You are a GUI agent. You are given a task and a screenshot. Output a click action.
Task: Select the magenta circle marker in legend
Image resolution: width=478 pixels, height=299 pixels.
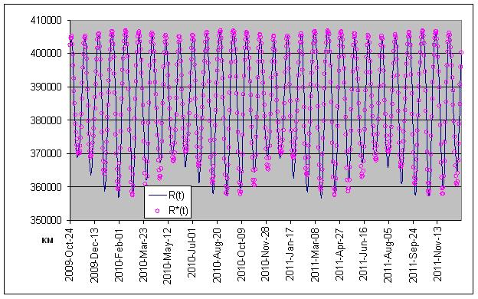coord(157,211)
